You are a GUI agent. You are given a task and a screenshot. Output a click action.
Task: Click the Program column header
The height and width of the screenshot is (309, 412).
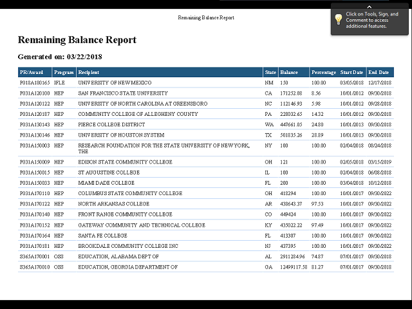coord(64,72)
